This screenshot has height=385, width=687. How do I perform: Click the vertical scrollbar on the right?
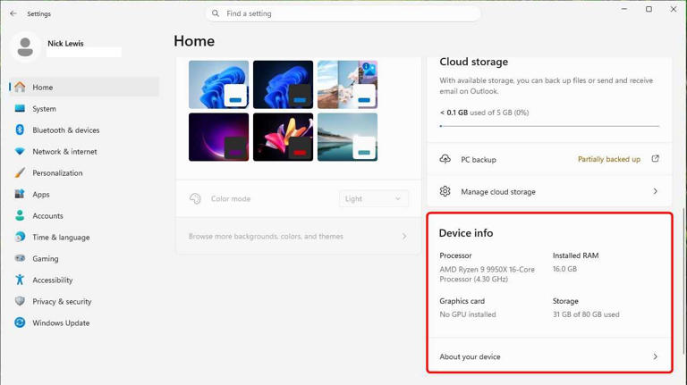(684, 280)
